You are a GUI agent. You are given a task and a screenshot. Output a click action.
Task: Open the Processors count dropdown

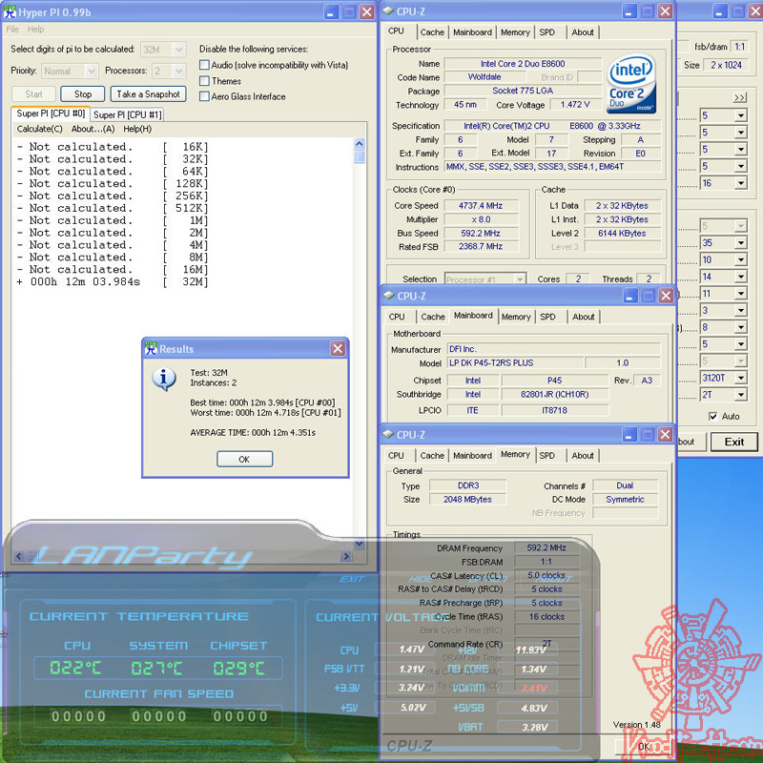click(x=178, y=71)
